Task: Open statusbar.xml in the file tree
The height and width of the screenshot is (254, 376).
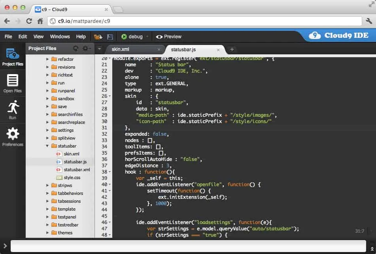Action: click(73, 170)
